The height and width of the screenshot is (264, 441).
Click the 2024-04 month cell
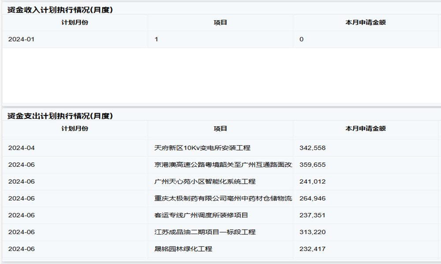[x=21, y=148]
